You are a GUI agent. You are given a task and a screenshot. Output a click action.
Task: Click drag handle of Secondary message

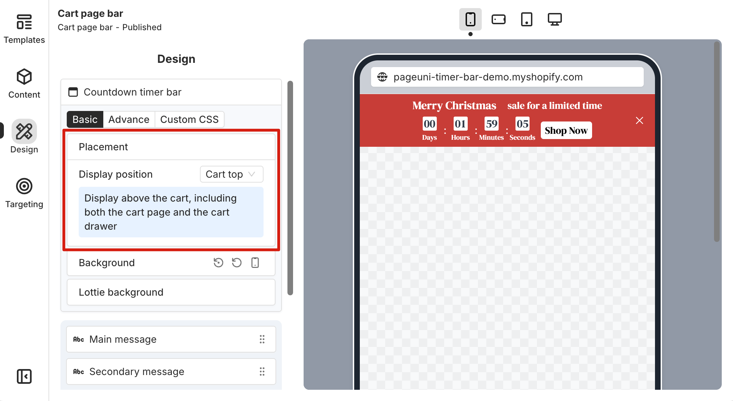[x=262, y=372]
